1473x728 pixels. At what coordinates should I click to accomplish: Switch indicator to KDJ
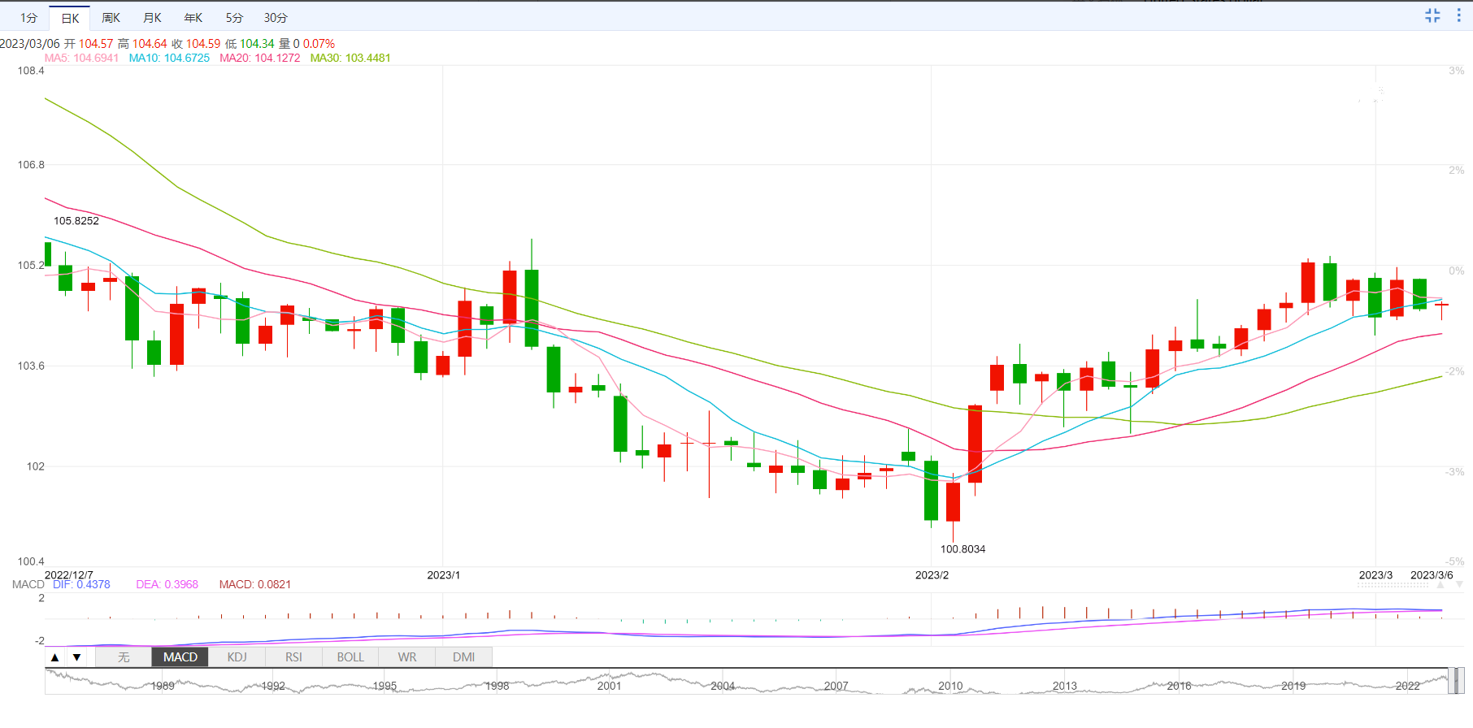click(237, 657)
